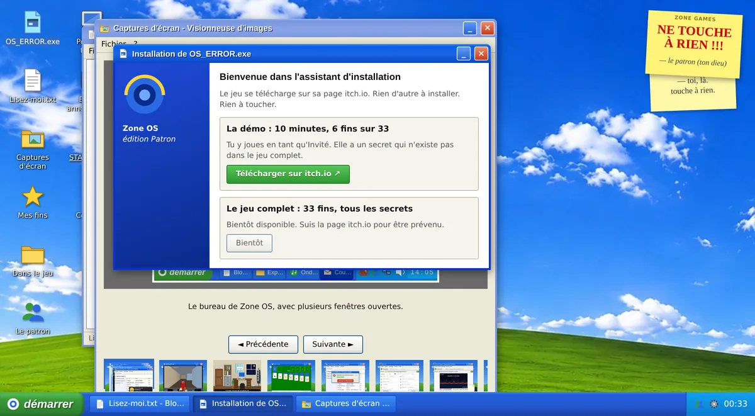Click the 'édition Patron' sidebar text

coord(149,139)
